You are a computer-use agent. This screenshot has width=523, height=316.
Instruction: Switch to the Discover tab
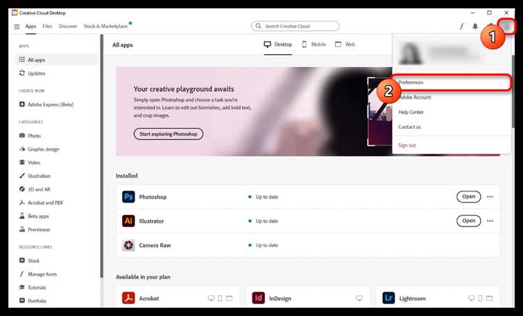(68, 26)
